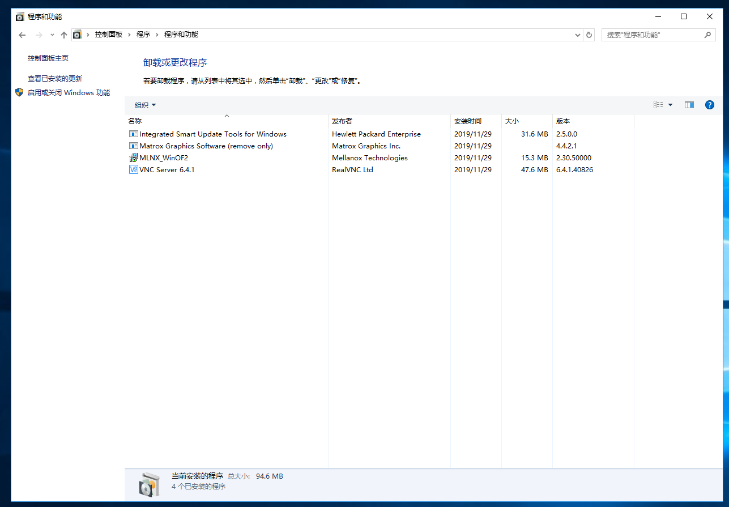Screen dimensions: 729x507
Task: Click the MLNX_WinOF2 installer icon
Action: tap(134, 158)
